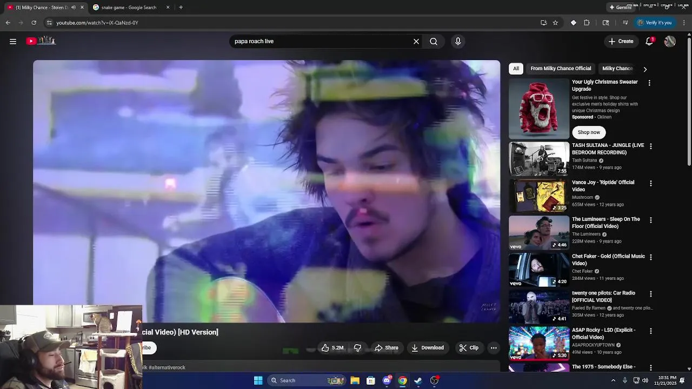The height and width of the screenshot is (389, 692).
Task: Click the address bar URL
Action: 97,23
